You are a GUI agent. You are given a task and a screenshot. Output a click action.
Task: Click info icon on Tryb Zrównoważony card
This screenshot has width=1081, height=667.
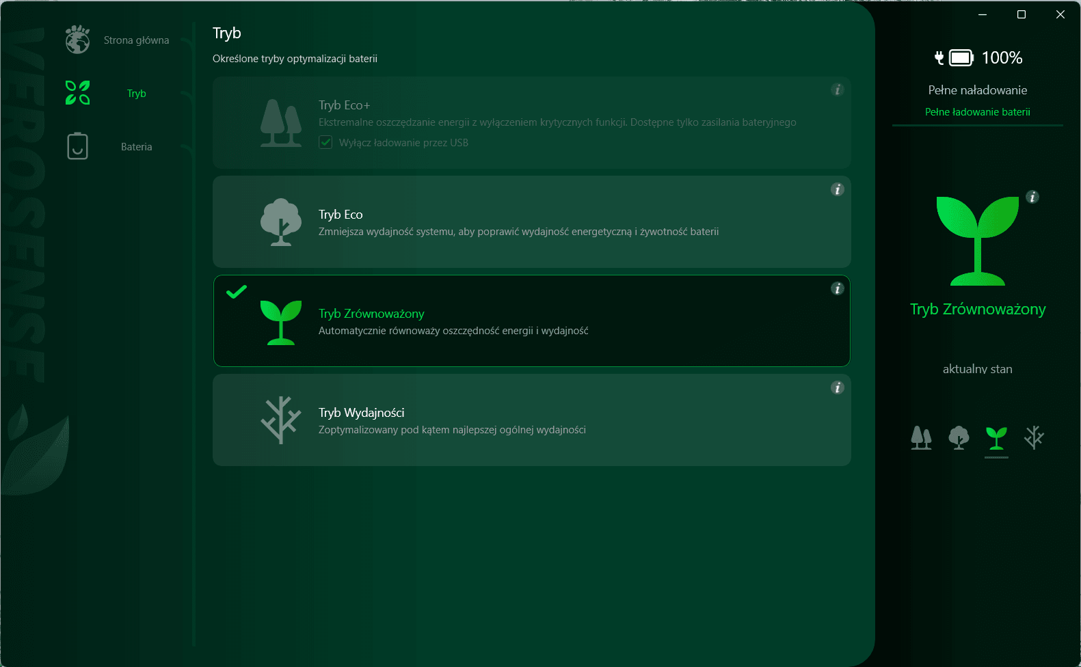(x=837, y=288)
